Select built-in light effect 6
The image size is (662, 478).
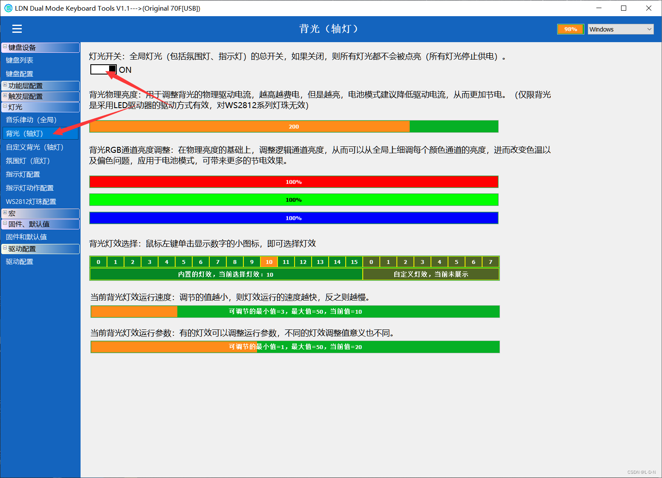201,262
